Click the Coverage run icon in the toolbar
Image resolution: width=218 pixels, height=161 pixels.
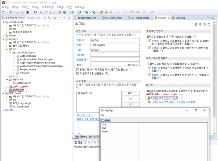point(87,12)
